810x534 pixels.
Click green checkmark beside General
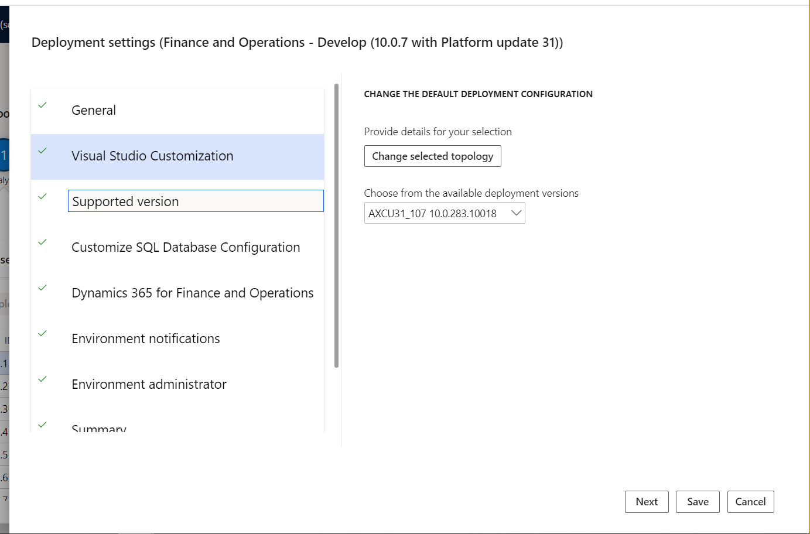click(x=42, y=105)
